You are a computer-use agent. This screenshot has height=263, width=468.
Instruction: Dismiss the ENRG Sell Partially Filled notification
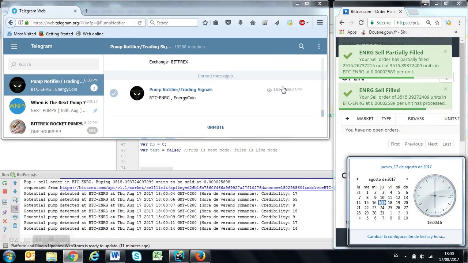pyautogui.click(x=445, y=51)
